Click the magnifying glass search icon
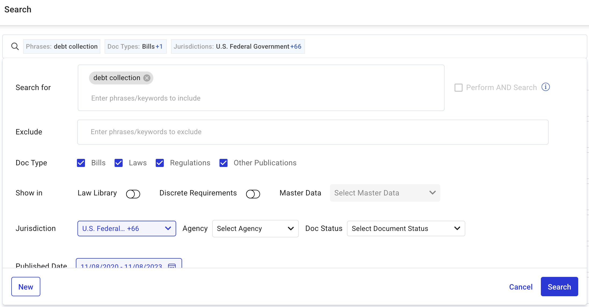Viewport: 589px width, 307px height. [15, 47]
